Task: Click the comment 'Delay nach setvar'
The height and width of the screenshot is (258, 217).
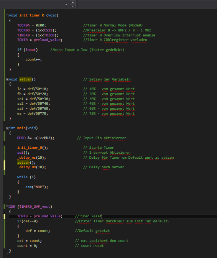Action: [x=104, y=167]
